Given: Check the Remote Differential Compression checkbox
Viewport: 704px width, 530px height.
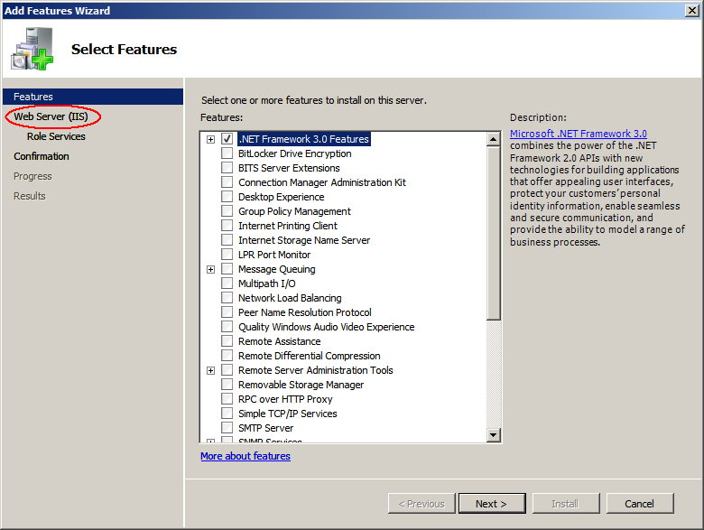Looking at the screenshot, I should pos(227,356).
